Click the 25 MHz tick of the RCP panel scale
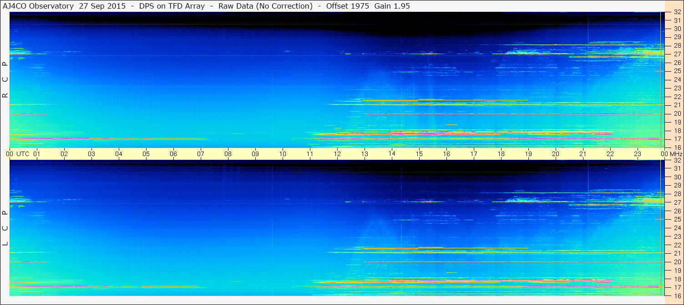This screenshot has height=305, width=684. tap(677, 71)
